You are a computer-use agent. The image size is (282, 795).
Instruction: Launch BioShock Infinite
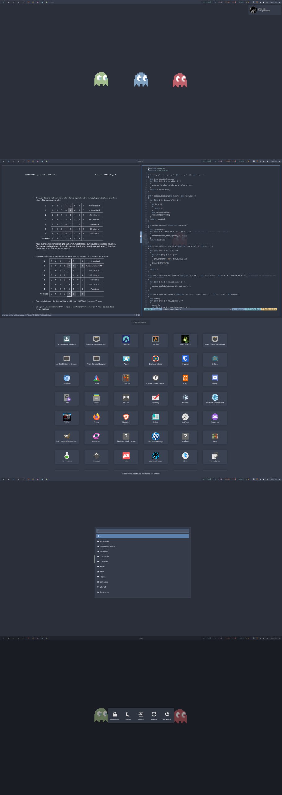pos(156,360)
